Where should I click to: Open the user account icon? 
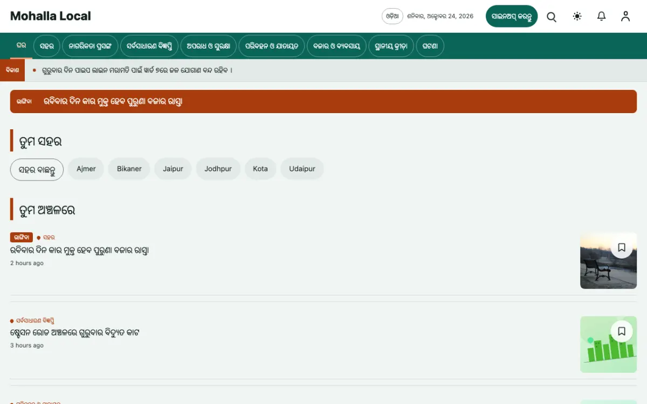(x=625, y=16)
